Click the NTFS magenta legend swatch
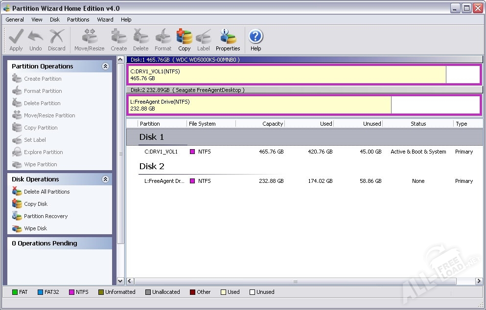Screen dimensions: 486x310 [x=71, y=292]
